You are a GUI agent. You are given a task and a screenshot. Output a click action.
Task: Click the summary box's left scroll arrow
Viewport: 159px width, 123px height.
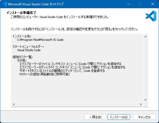tap(14, 104)
